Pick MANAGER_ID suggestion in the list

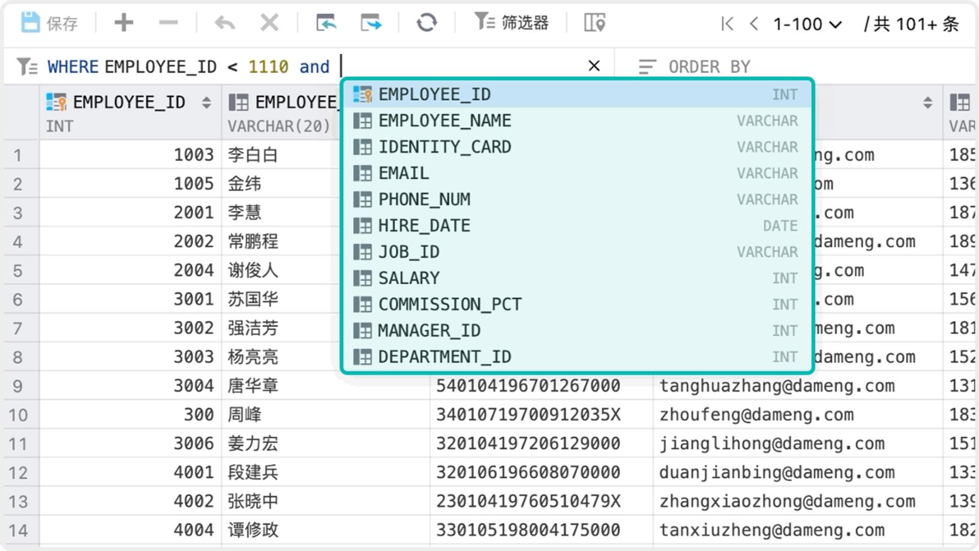pyautogui.click(x=577, y=331)
